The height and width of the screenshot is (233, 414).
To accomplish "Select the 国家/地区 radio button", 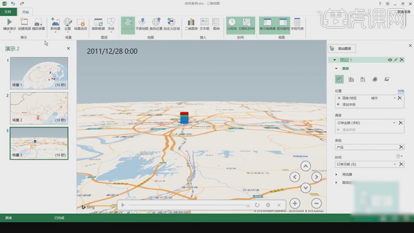I will pos(339,98).
